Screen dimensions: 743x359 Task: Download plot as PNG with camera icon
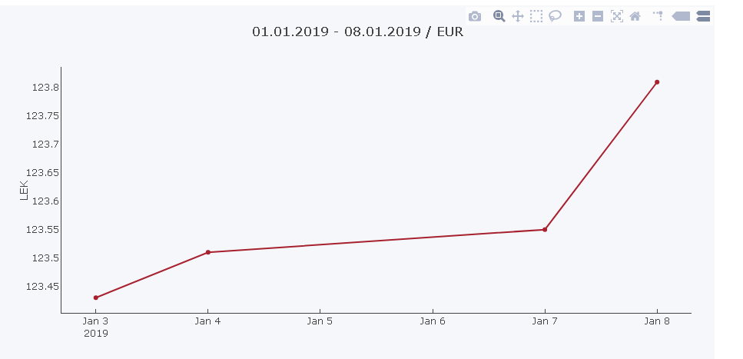click(x=475, y=16)
